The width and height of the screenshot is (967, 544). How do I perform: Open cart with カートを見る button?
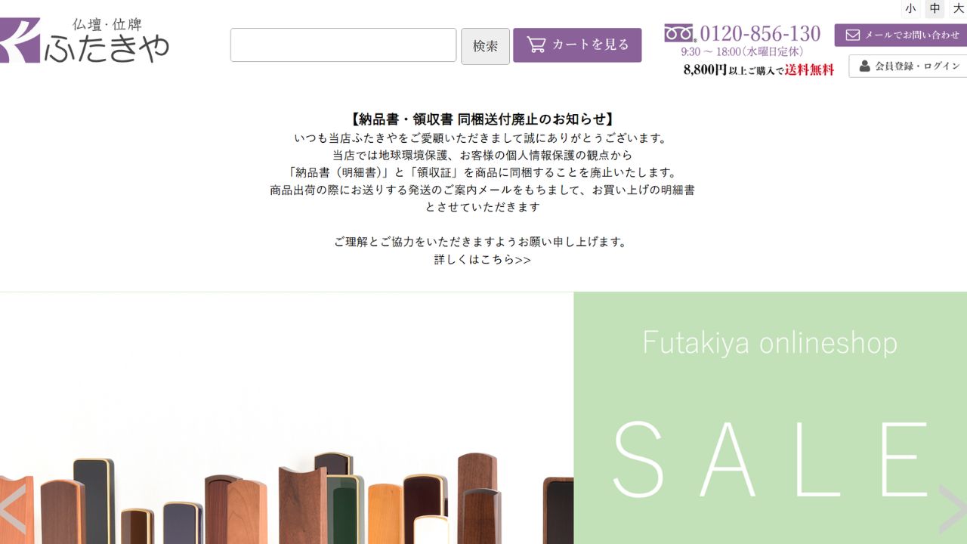[577, 45]
